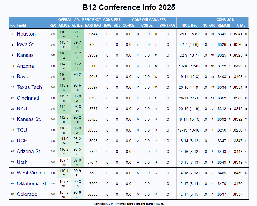Open the Kansas team link
This screenshot has height=206, width=257.
[25, 55]
